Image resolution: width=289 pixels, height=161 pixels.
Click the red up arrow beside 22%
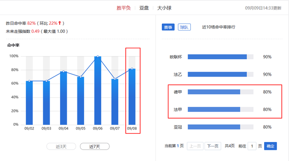pos(60,23)
